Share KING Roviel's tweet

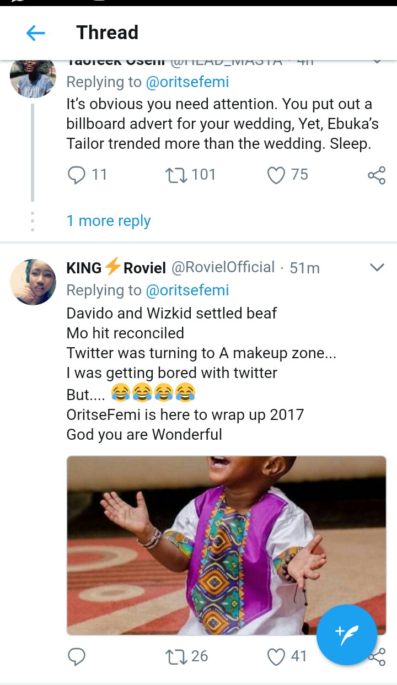coord(379,657)
